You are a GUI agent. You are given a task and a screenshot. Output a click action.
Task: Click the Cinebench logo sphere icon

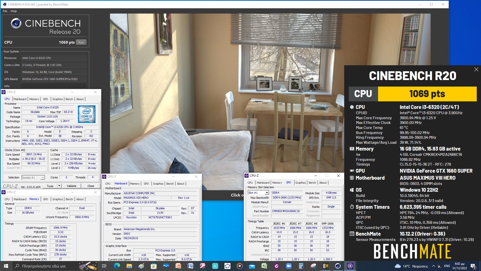pos(16,23)
